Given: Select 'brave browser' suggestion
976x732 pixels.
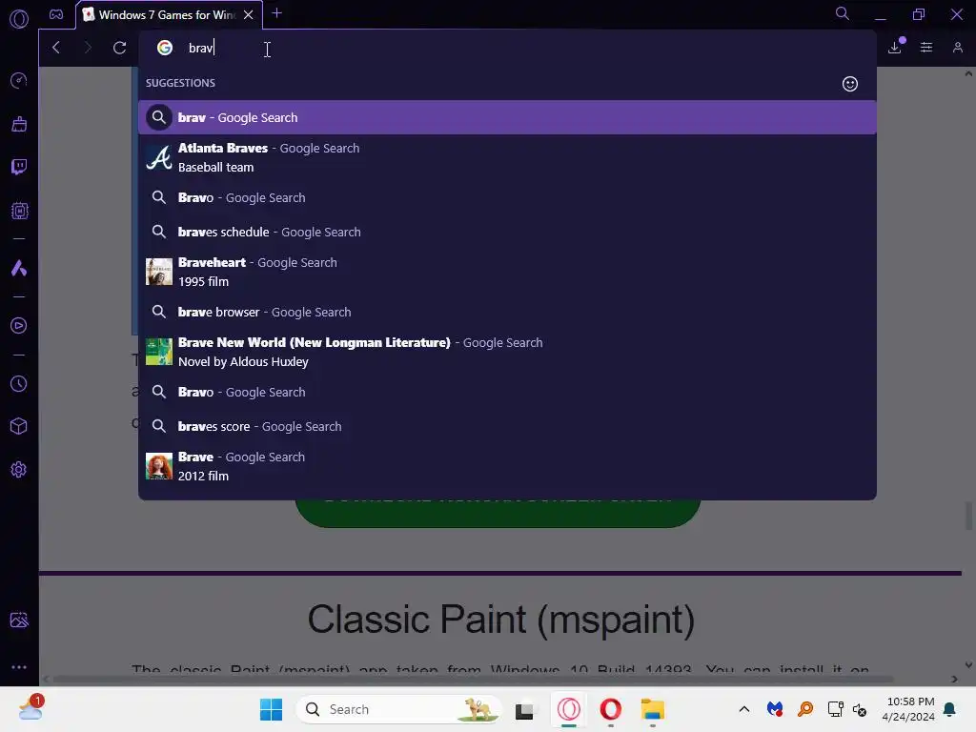Looking at the screenshot, I should 507,312.
